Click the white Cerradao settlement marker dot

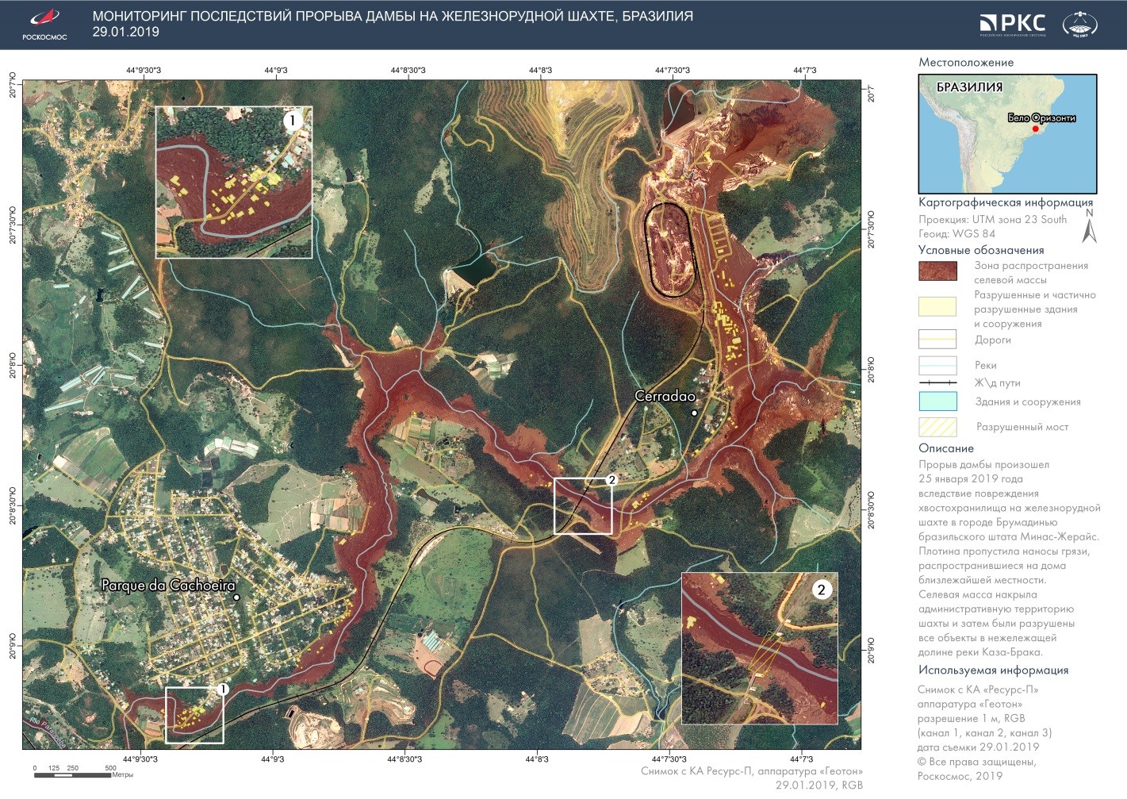pyautogui.click(x=694, y=413)
